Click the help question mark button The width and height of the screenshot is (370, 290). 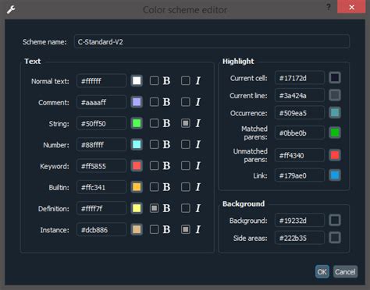pyautogui.click(x=329, y=7)
